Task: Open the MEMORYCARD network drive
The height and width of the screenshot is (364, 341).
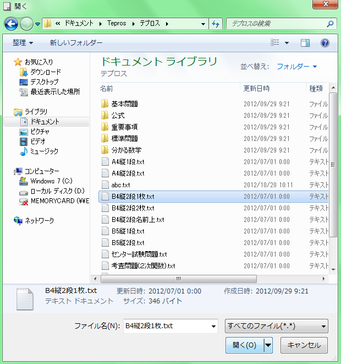Action: [54, 201]
